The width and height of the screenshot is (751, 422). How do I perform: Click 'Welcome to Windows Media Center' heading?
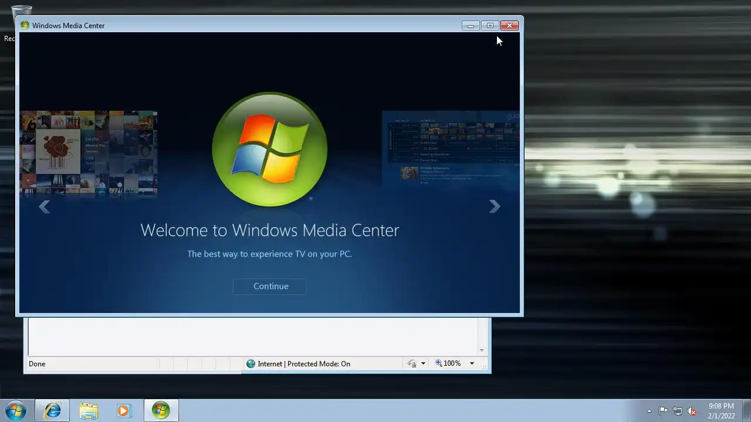coord(270,230)
